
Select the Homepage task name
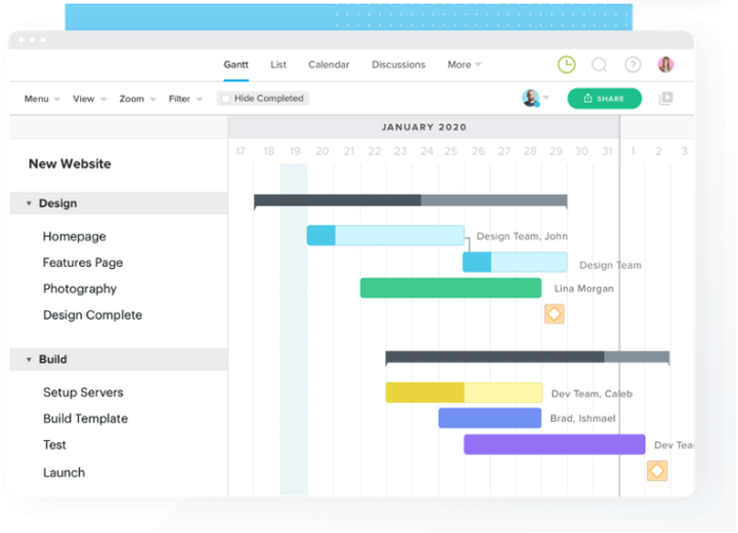[x=74, y=236]
